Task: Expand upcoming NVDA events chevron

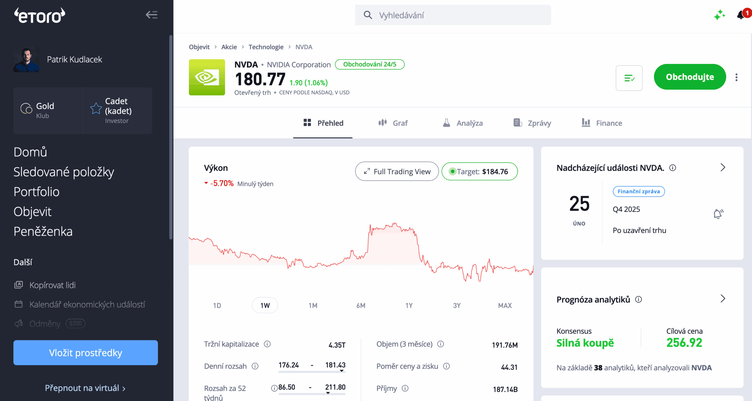Action: point(723,167)
